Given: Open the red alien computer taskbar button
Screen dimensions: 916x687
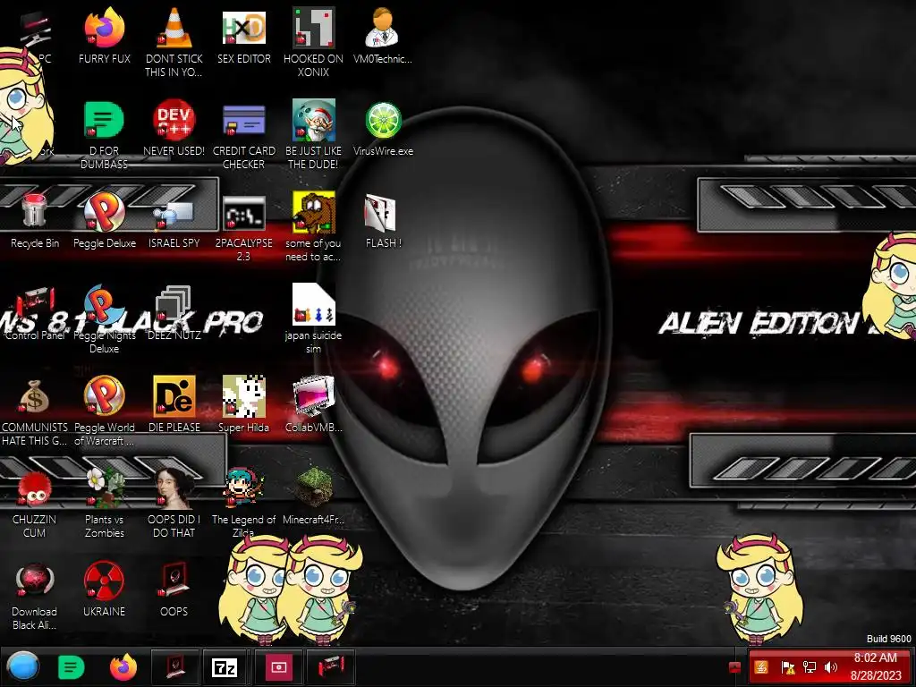Looking at the screenshot, I should (331, 667).
